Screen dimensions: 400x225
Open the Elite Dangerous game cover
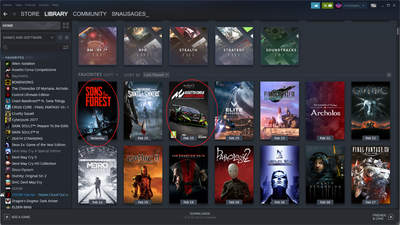[234, 110]
